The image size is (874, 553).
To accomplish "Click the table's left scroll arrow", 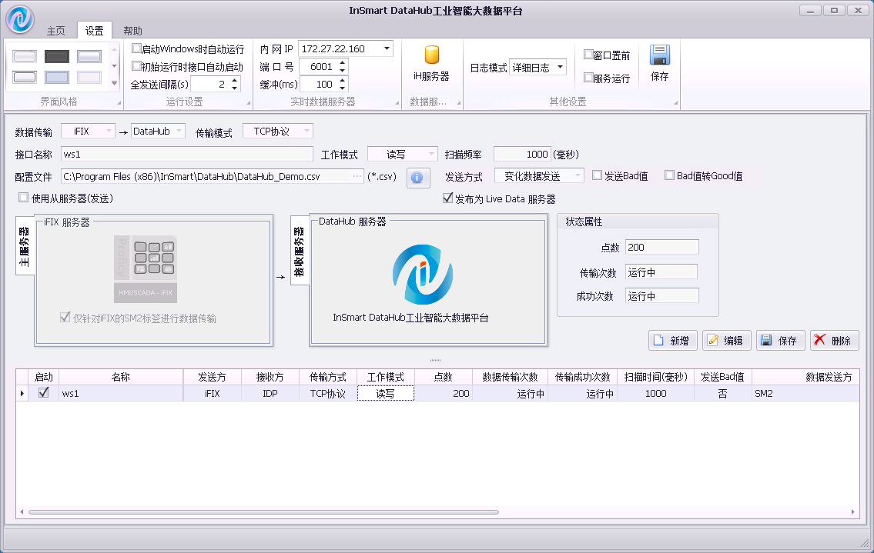I will (x=22, y=511).
